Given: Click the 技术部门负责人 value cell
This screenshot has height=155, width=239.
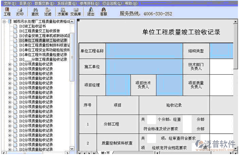Looking at the screenshot, I should pyautogui.click(x=222, y=67).
